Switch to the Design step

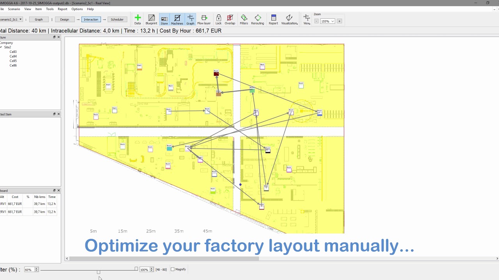pyautogui.click(x=65, y=19)
